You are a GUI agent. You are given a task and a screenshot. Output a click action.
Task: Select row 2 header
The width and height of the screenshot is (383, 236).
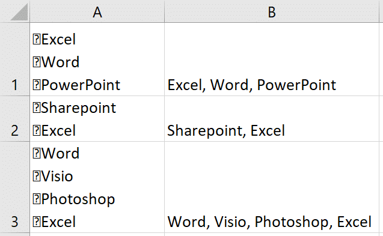pyautogui.click(x=14, y=119)
